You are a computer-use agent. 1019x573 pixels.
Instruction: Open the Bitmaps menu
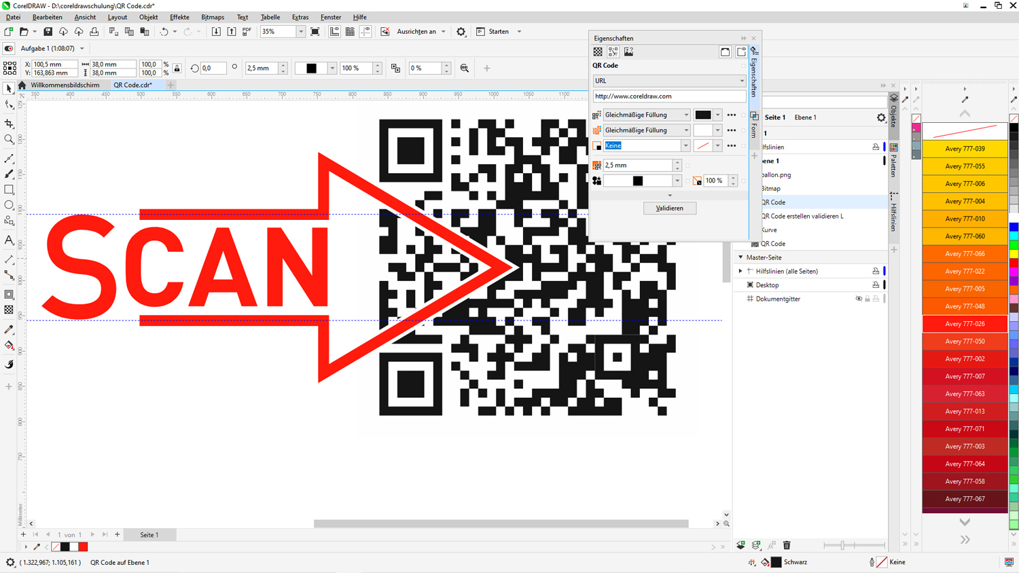click(213, 17)
